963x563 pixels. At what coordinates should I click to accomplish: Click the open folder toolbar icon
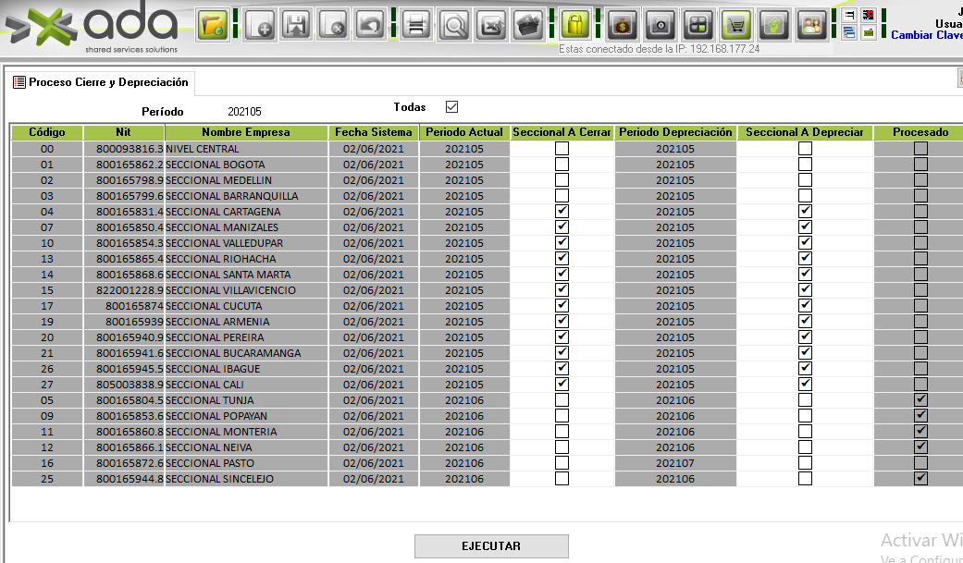point(213,26)
